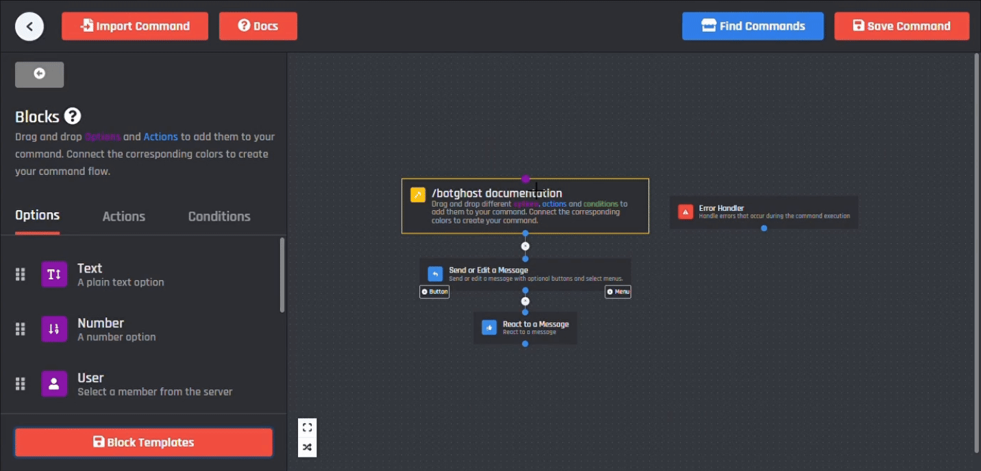Add a Menu to the message block
The height and width of the screenshot is (471, 981).
coord(618,292)
